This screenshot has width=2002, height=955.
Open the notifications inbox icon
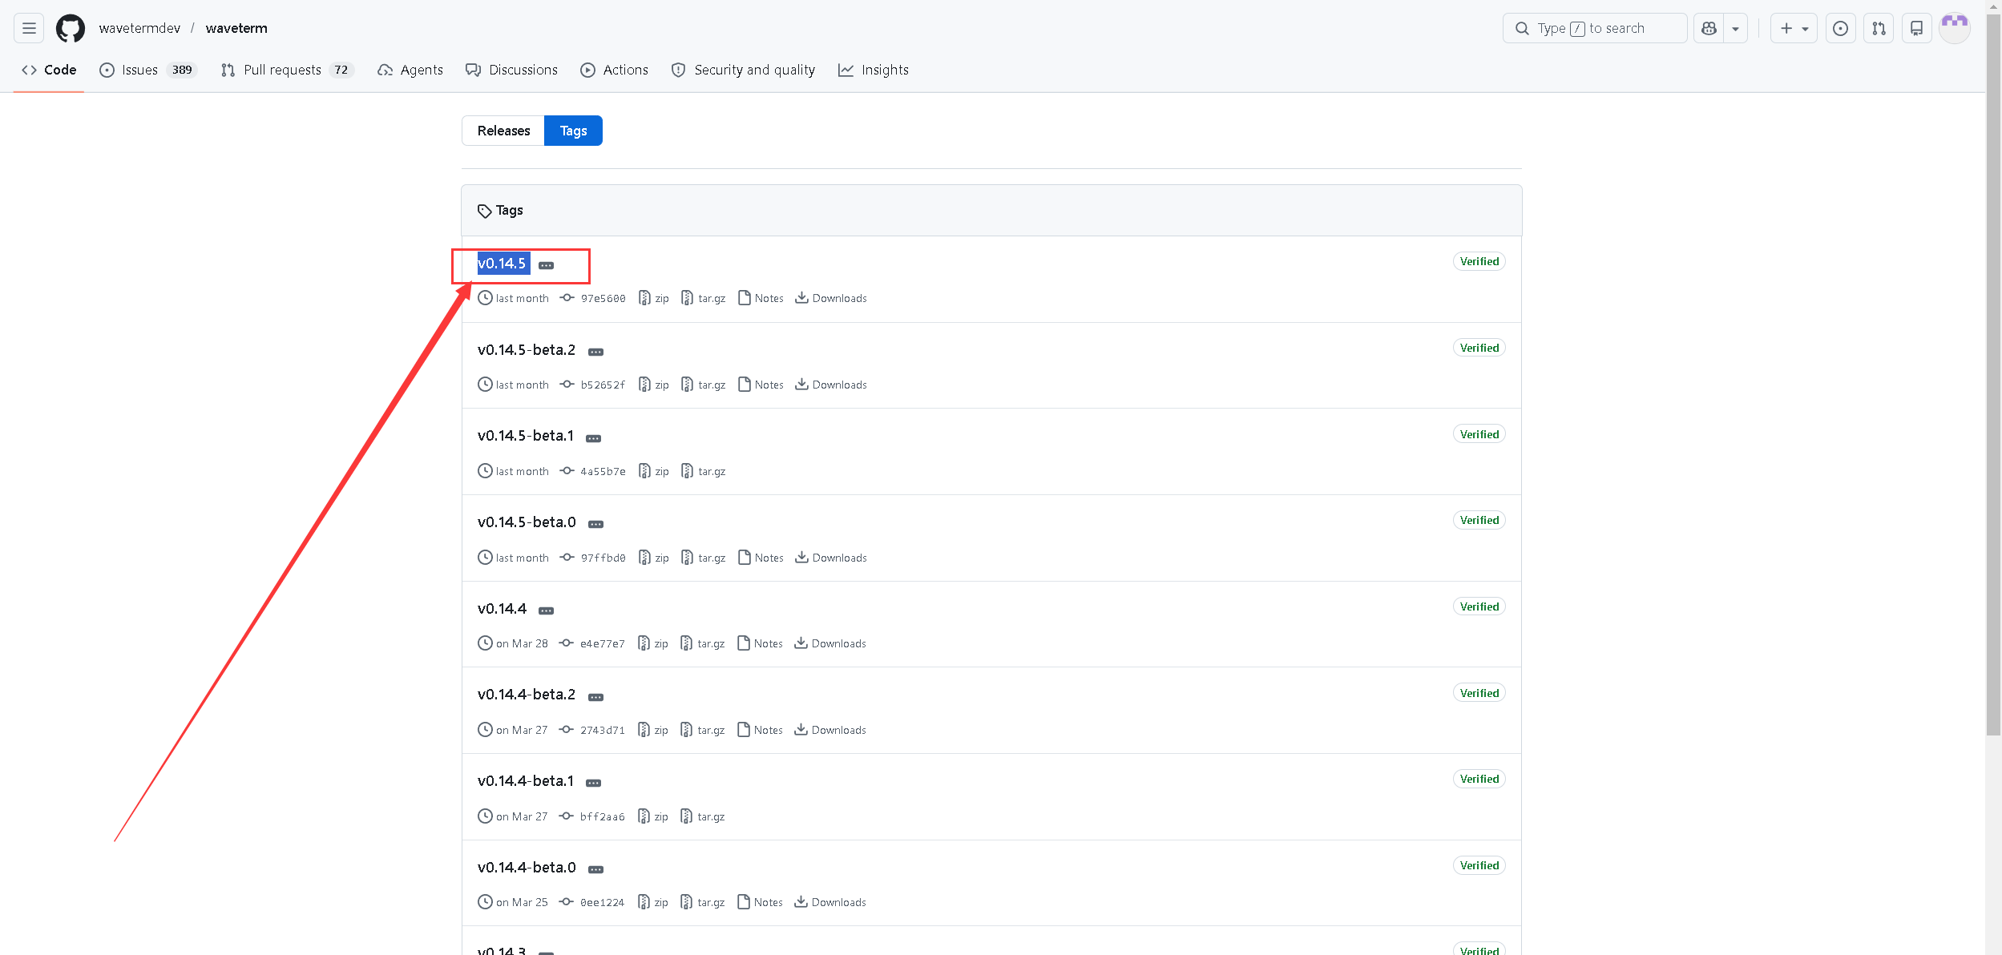(1916, 28)
